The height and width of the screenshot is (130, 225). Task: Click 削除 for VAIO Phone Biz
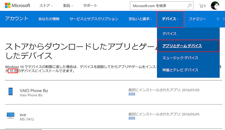pos(132,94)
